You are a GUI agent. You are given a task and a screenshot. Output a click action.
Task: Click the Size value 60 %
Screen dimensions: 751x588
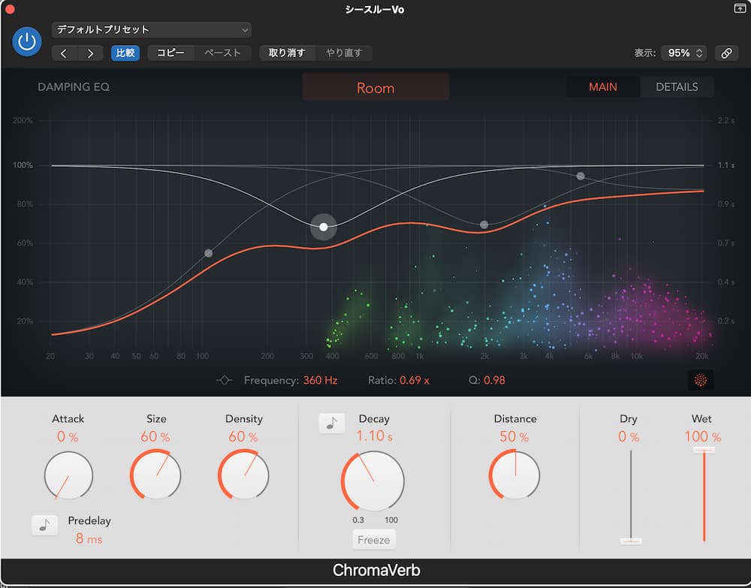(x=155, y=437)
